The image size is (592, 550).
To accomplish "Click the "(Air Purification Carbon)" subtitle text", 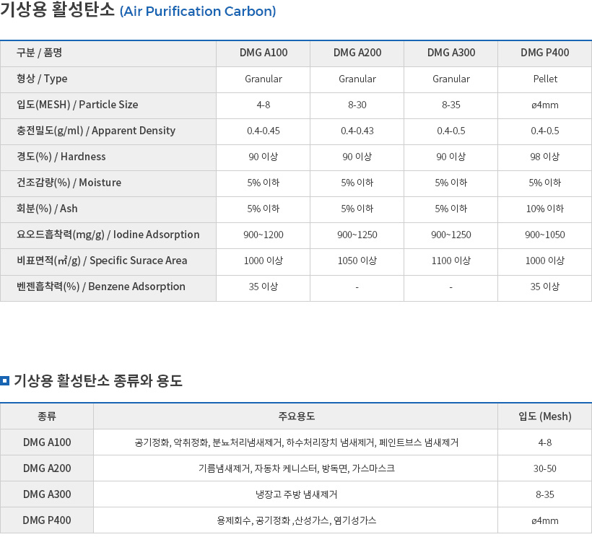I will click(x=198, y=12).
